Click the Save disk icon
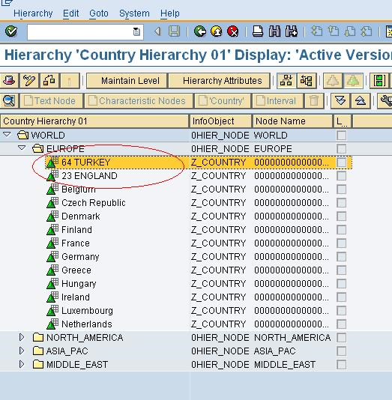Image resolution: width=392 pixels, height=400 pixels. [174, 31]
